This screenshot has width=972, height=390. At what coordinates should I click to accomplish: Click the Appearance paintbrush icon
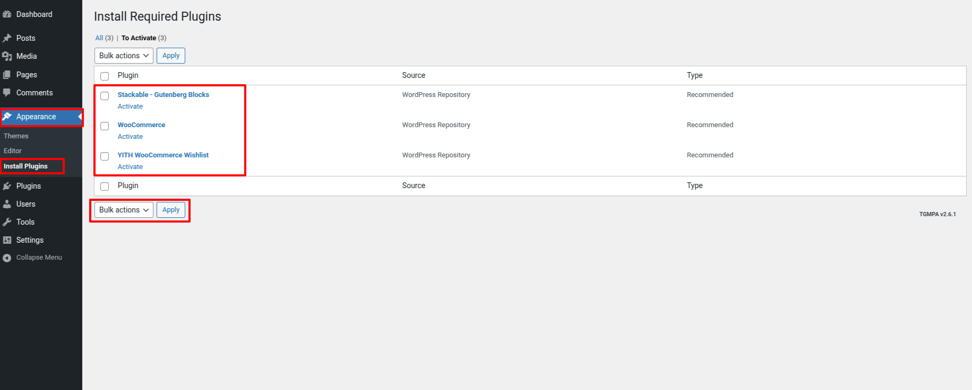click(7, 117)
